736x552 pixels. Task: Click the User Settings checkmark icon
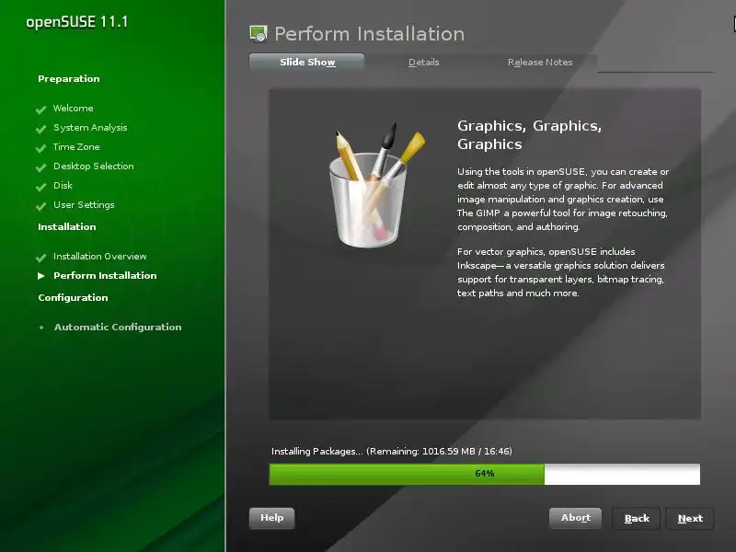tap(40, 205)
